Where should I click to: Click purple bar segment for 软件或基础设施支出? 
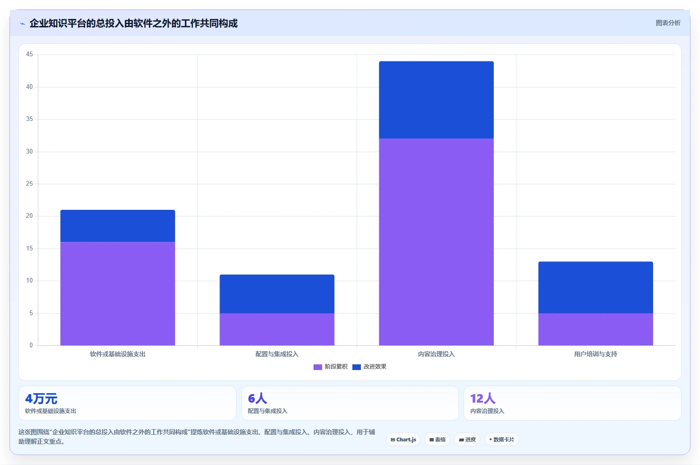(x=118, y=293)
